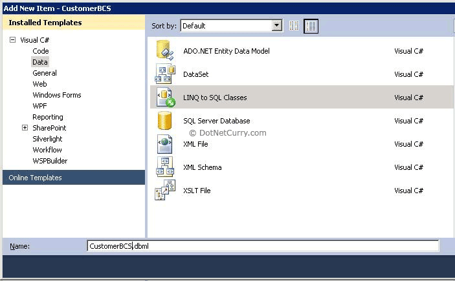455x281 pixels.
Task: Click the XML Schema template icon
Action: pyautogui.click(x=164, y=167)
